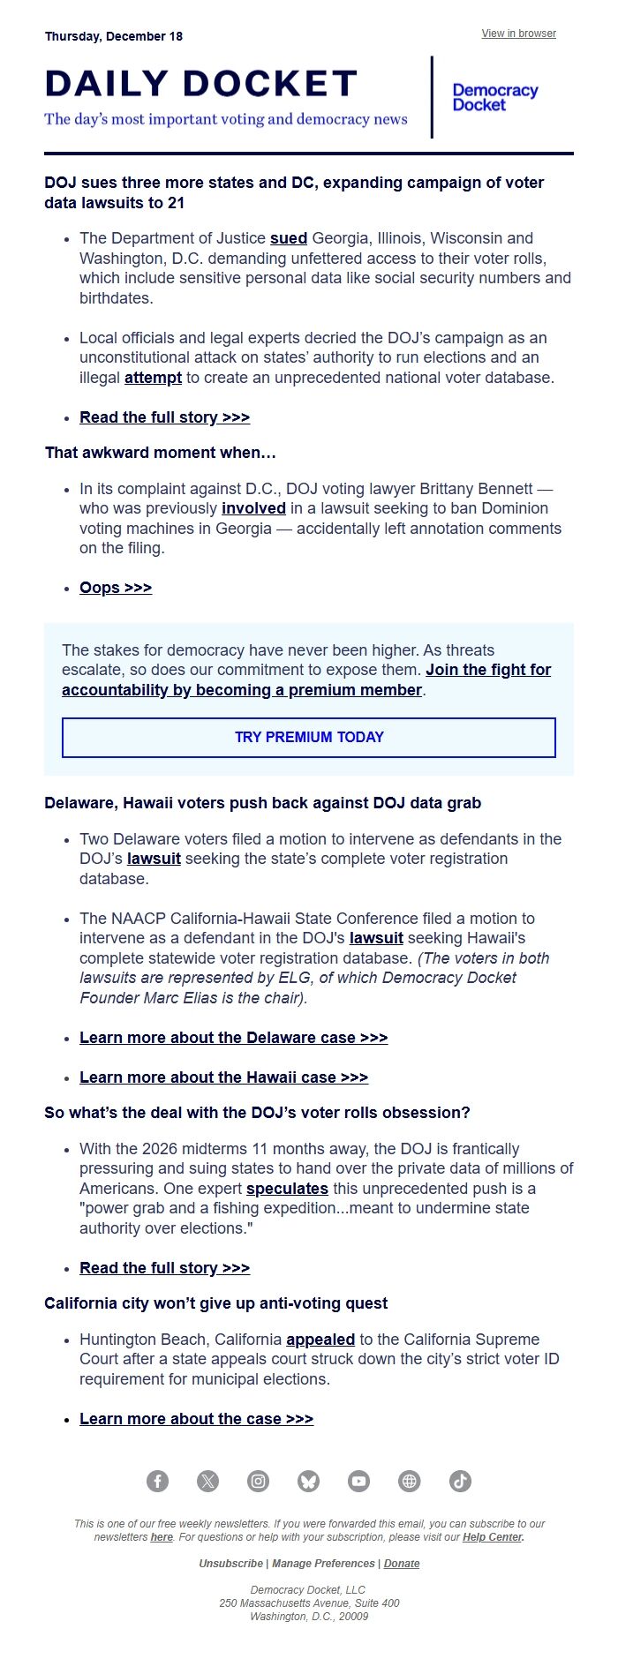Visit the Democracy Docket website via globe icon

tap(407, 1482)
